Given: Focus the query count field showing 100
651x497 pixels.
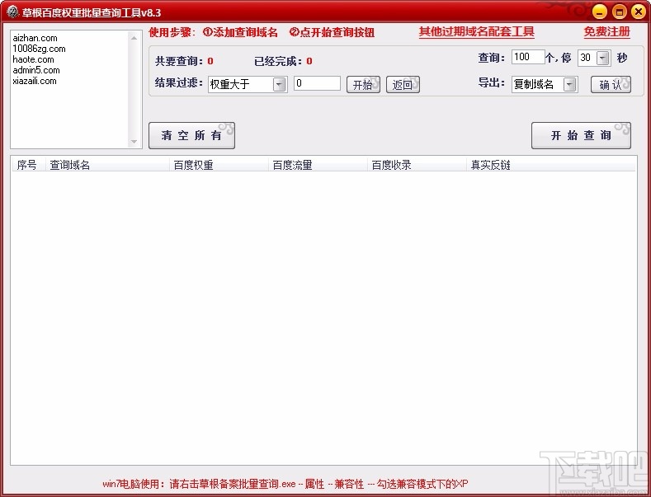Looking at the screenshot, I should click(x=528, y=57).
